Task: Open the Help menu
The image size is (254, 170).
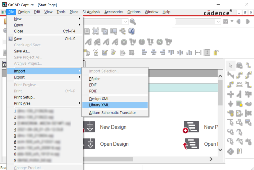Action: pos(166,12)
